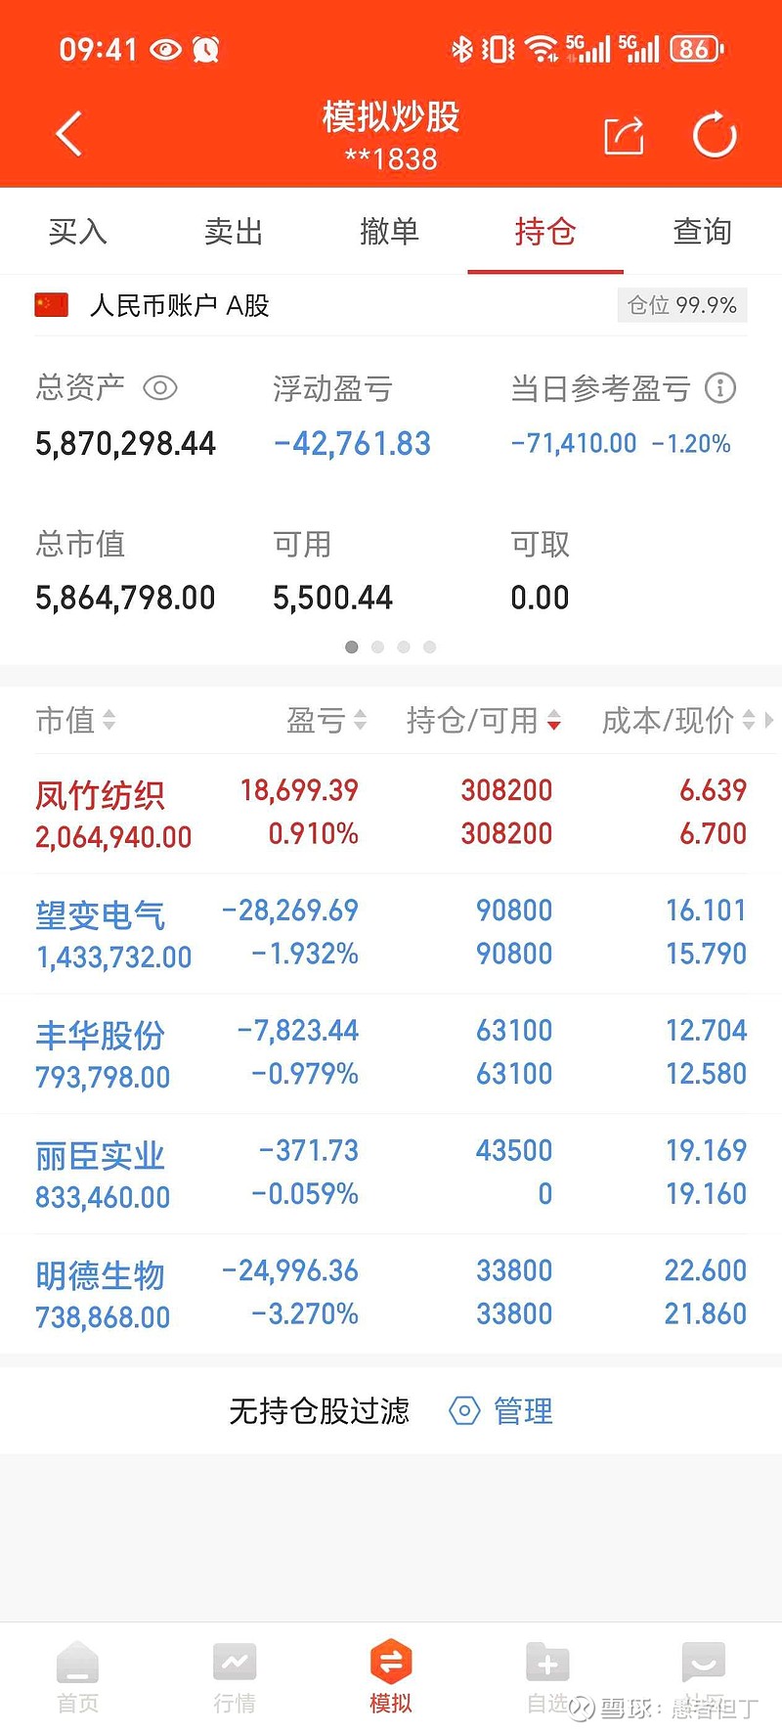Select the second page indicator dot
Image resolution: width=782 pixels, height=1733 pixels.
click(377, 646)
